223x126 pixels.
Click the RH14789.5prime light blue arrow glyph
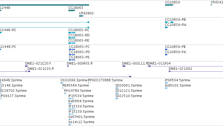click(x=65, y=93)
